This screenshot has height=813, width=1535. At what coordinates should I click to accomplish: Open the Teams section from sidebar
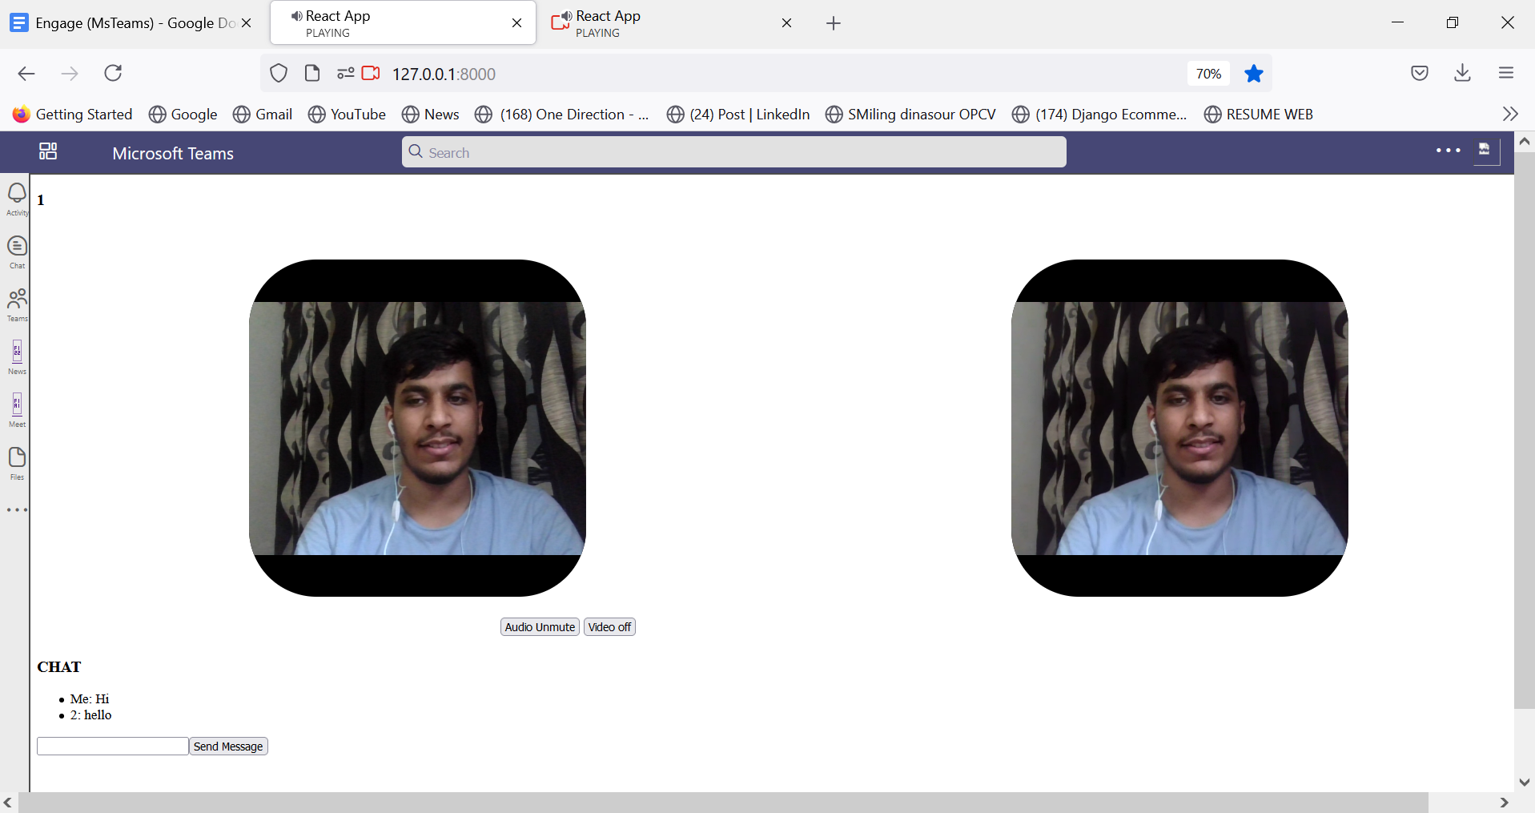pyautogui.click(x=16, y=304)
